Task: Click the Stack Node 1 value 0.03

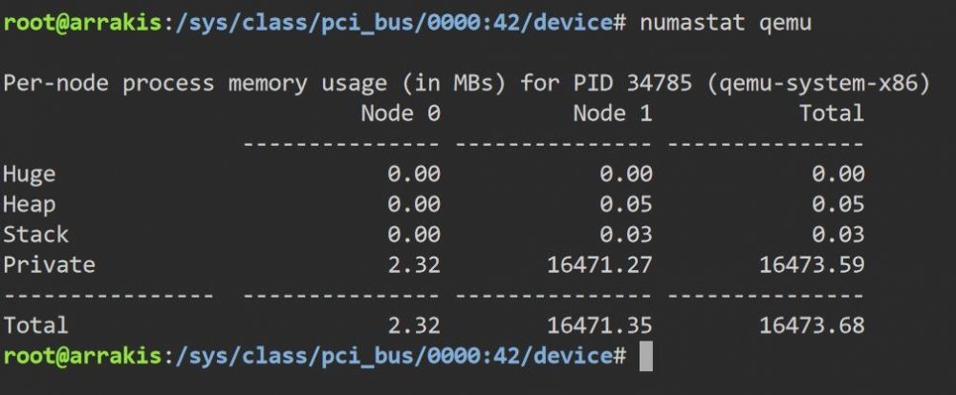Action: click(x=625, y=235)
